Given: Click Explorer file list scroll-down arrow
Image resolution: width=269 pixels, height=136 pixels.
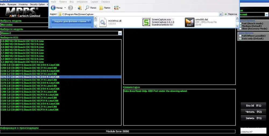Looking at the screenshot, I should coord(238,26).
